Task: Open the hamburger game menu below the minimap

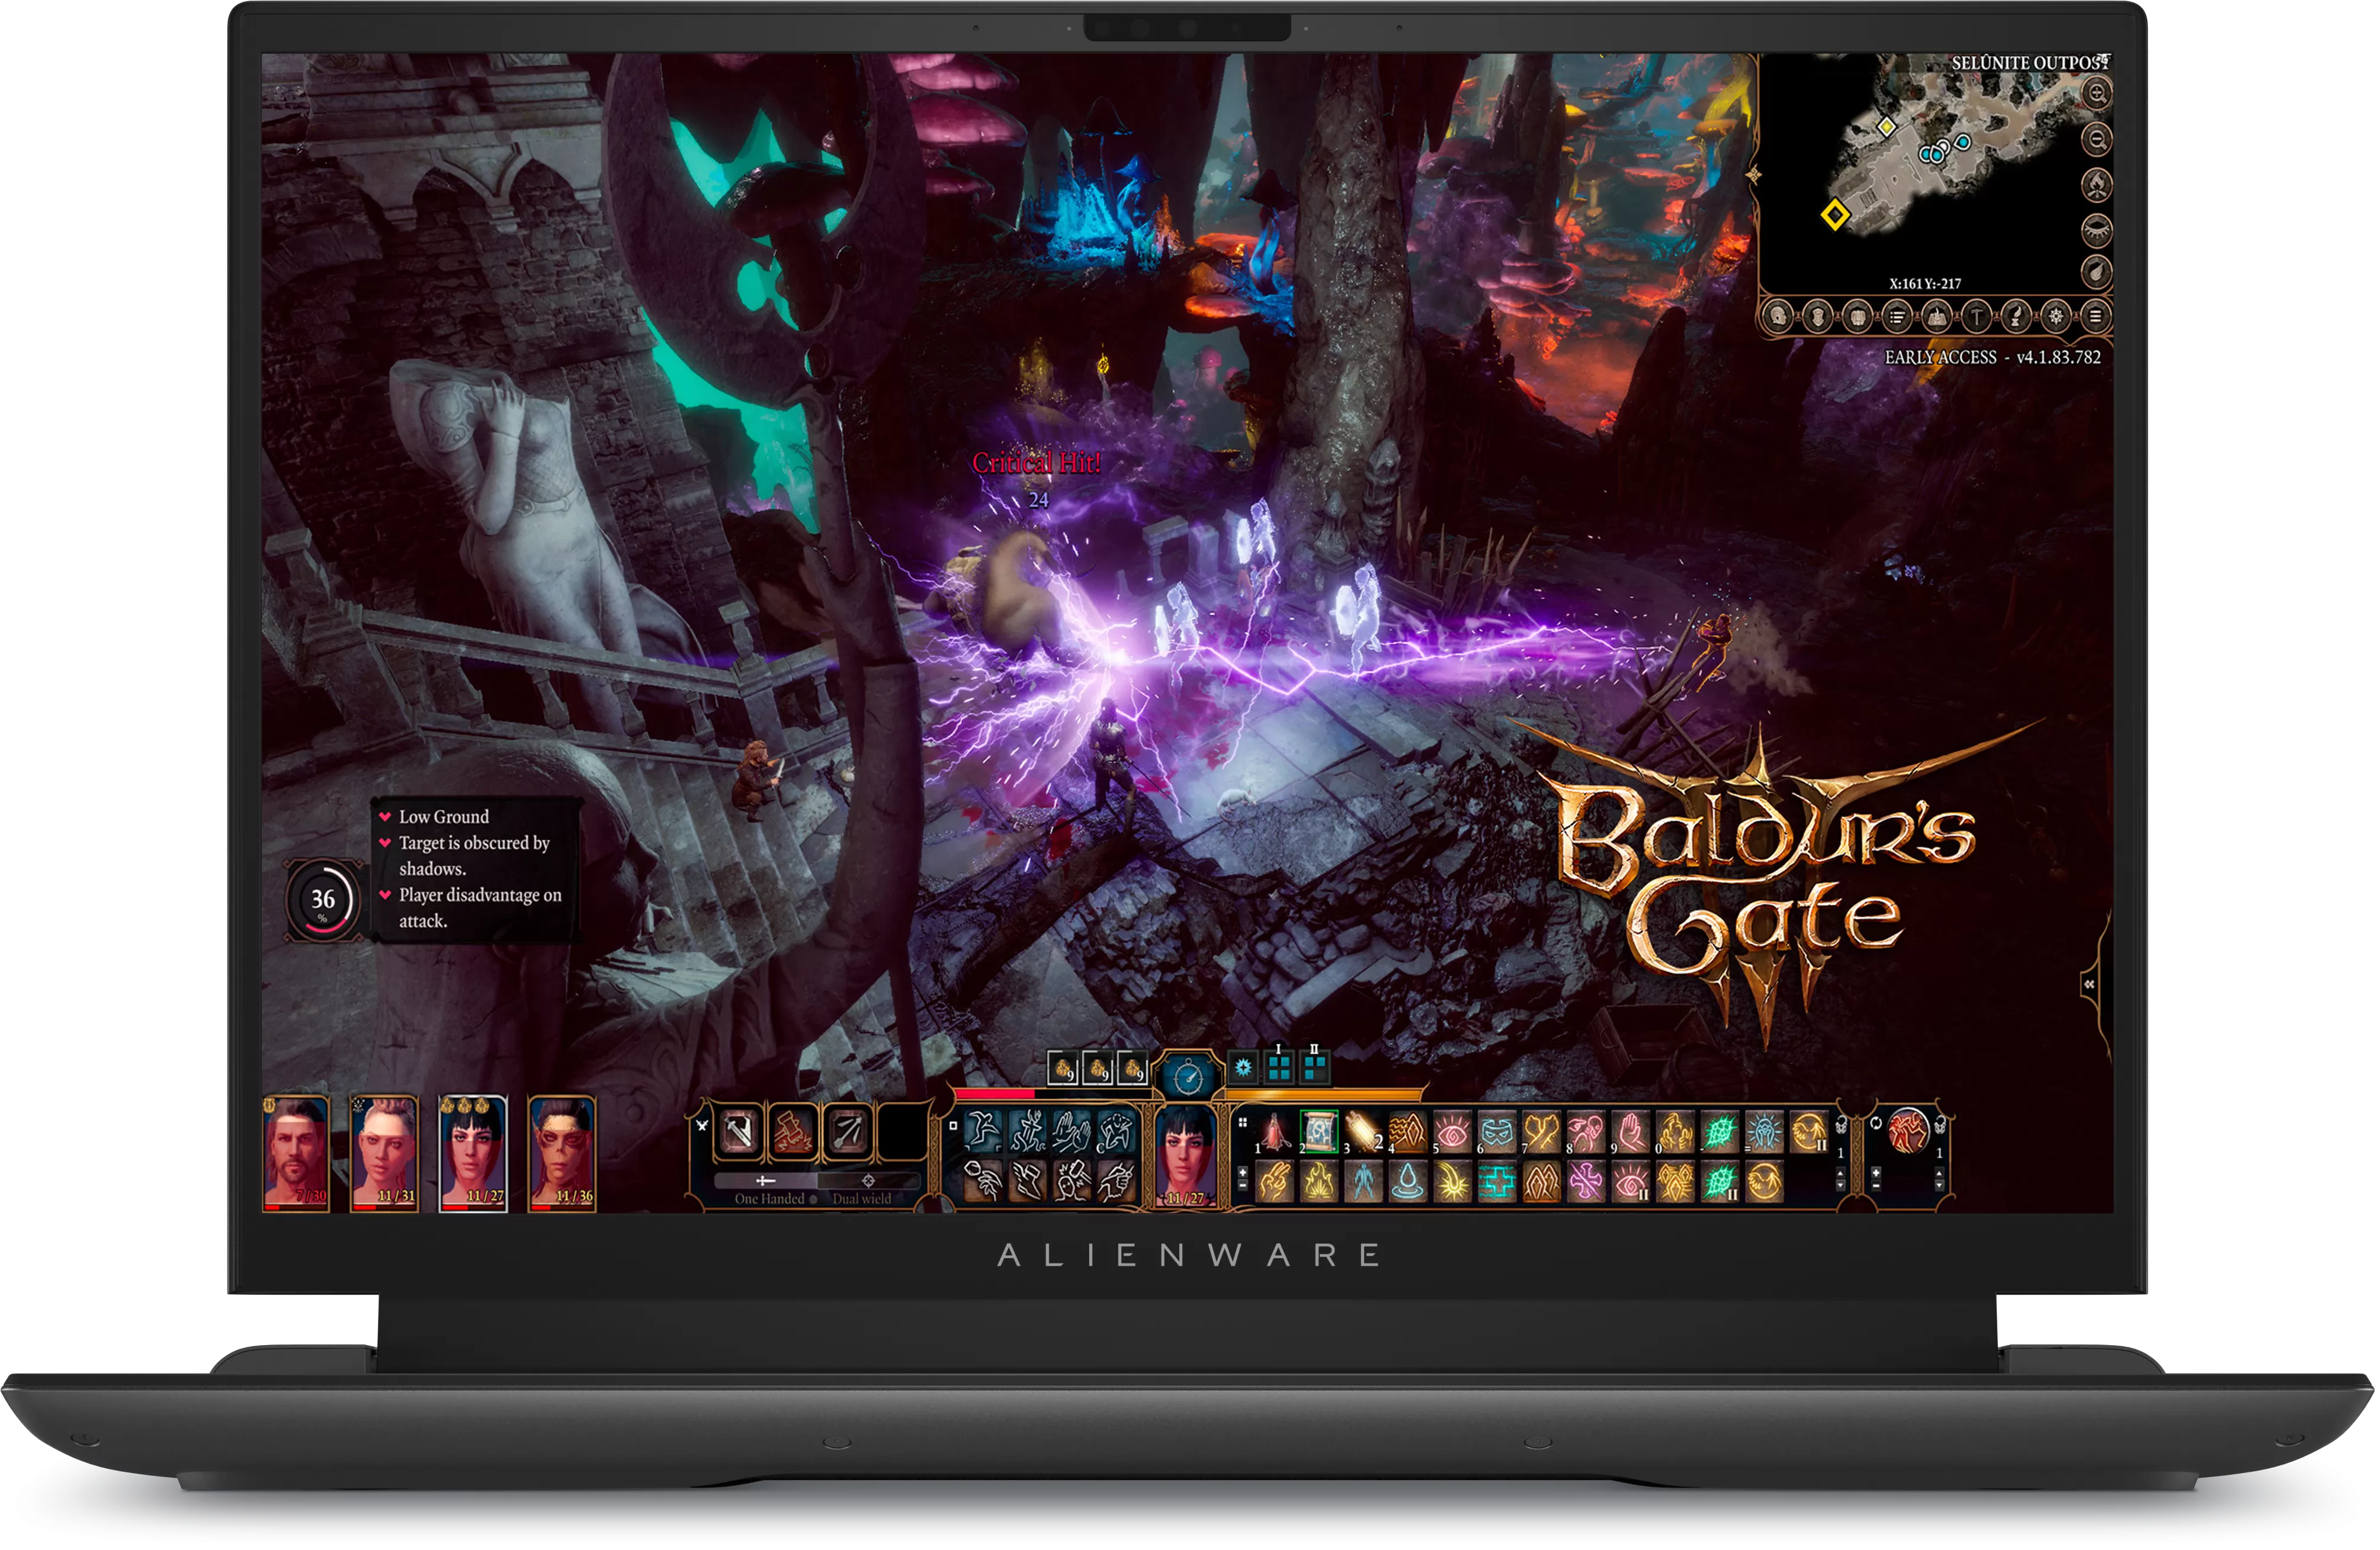Action: [x=2095, y=317]
